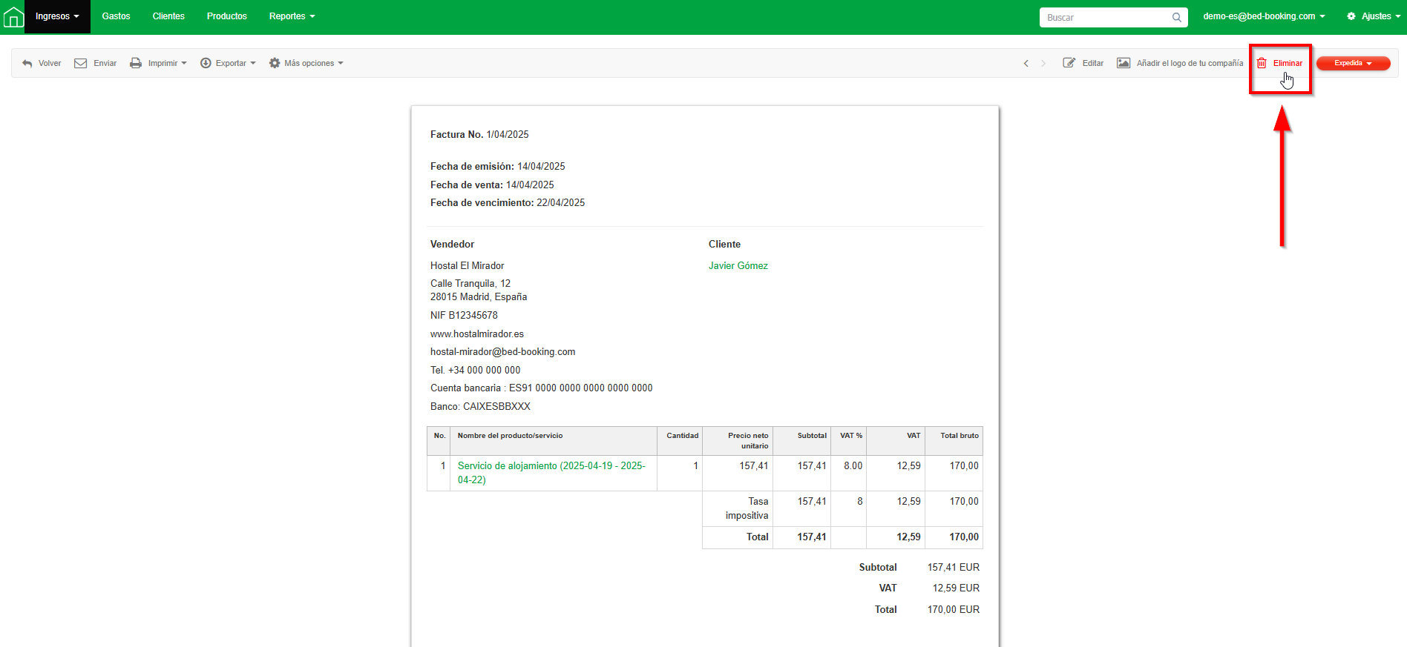Click the Tasa impositiva row label
This screenshot has width=1407, height=647.
[747, 508]
